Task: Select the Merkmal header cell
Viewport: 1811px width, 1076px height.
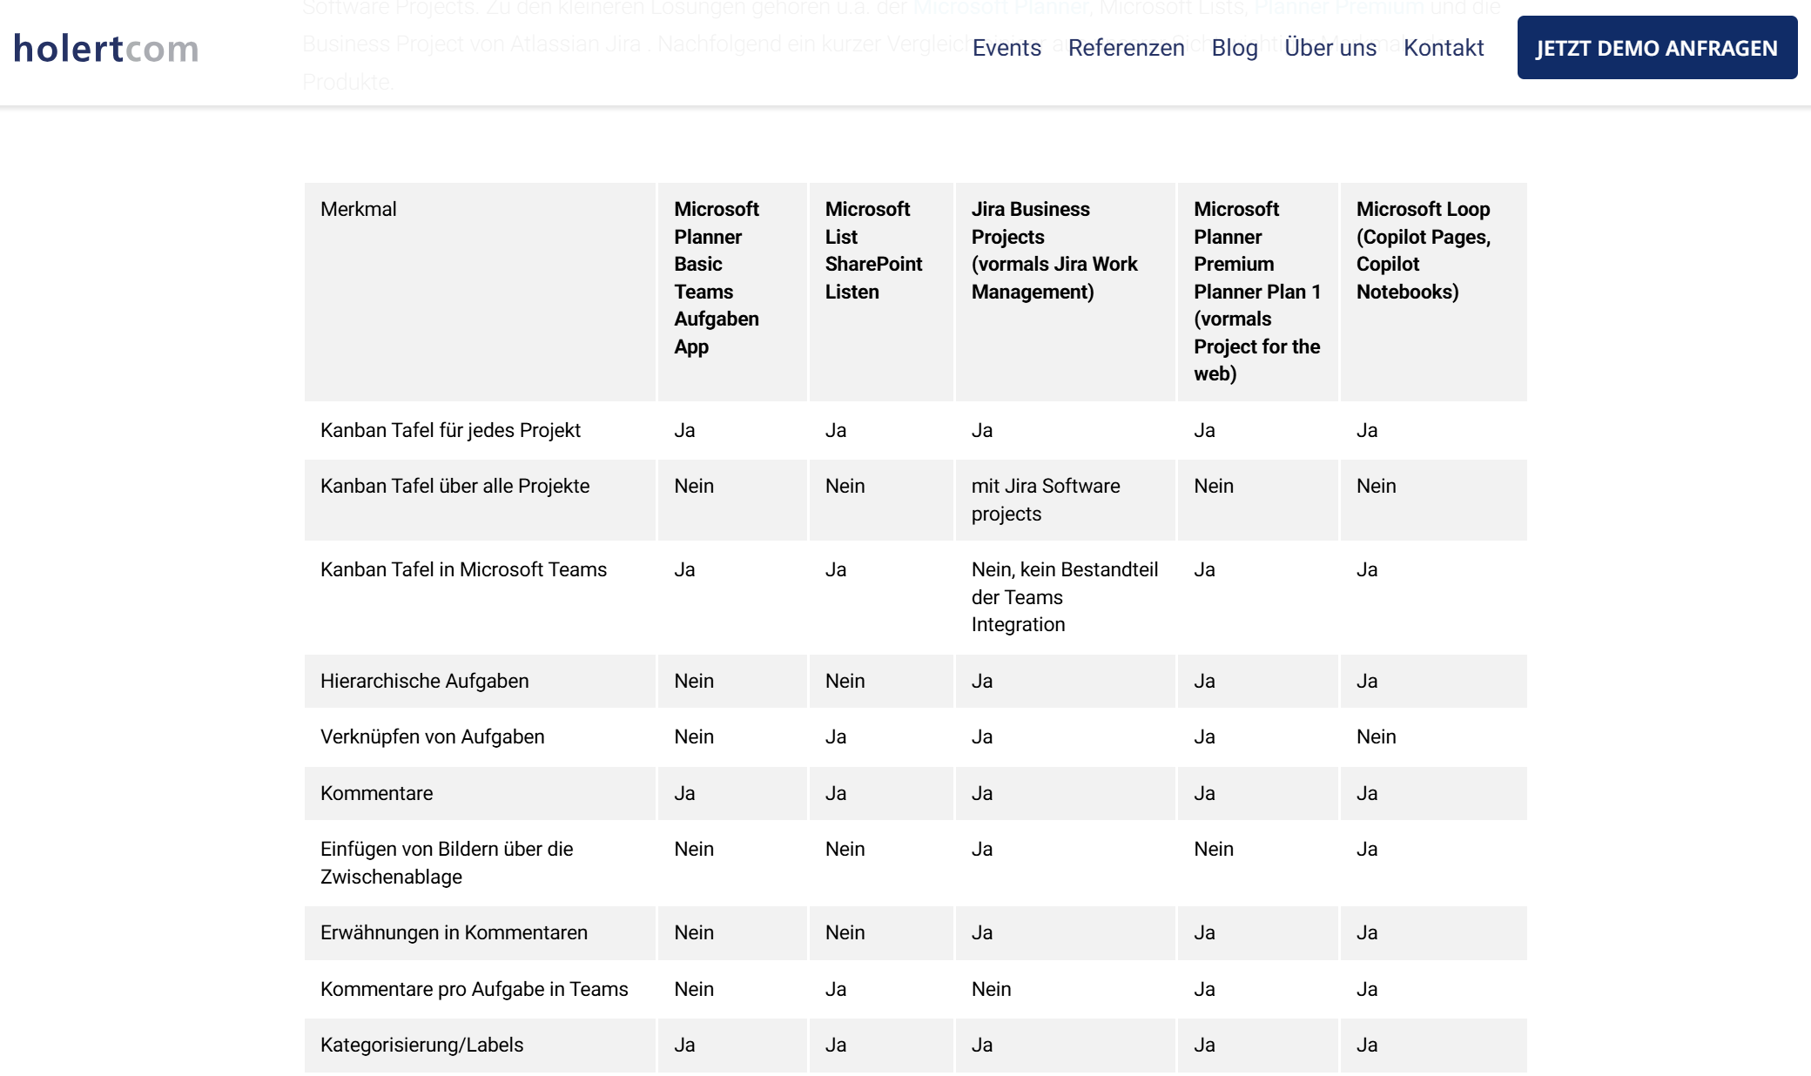Action: coord(359,209)
